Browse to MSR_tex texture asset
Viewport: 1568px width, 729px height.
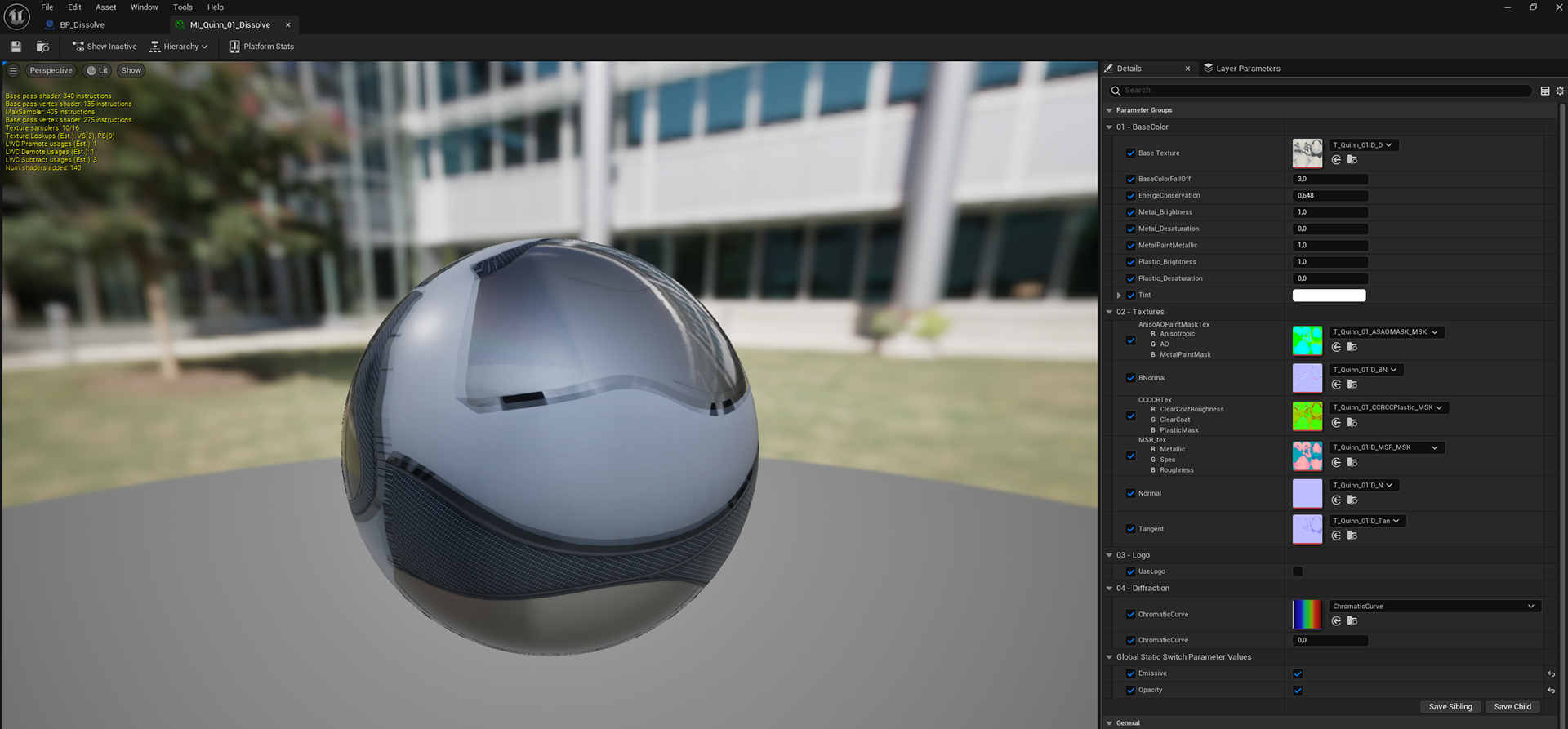[1352, 463]
